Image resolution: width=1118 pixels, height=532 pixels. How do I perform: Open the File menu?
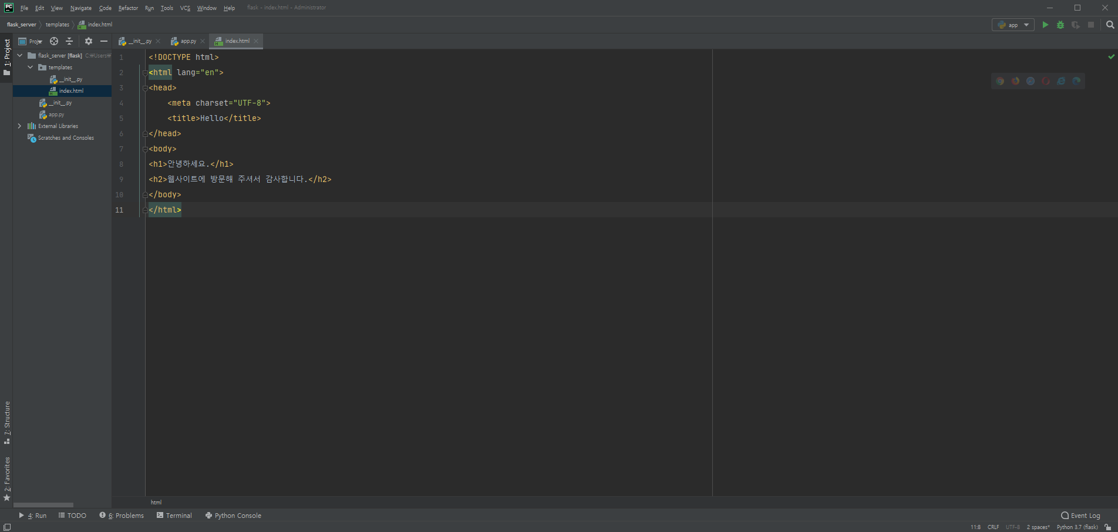pyautogui.click(x=24, y=8)
